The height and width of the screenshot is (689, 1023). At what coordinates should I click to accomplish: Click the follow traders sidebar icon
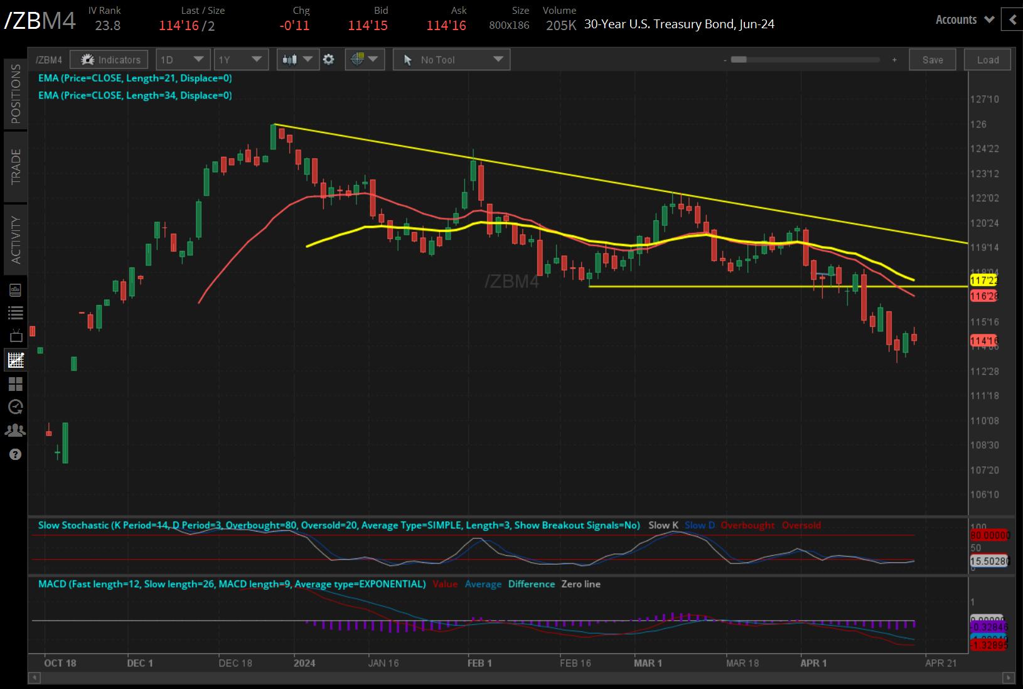(x=16, y=430)
